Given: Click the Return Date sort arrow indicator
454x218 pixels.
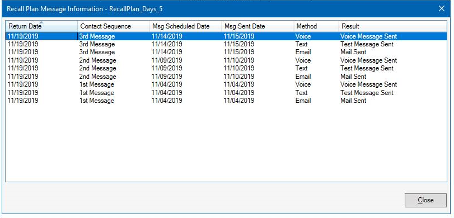Looking at the screenshot, I should [x=41, y=22].
